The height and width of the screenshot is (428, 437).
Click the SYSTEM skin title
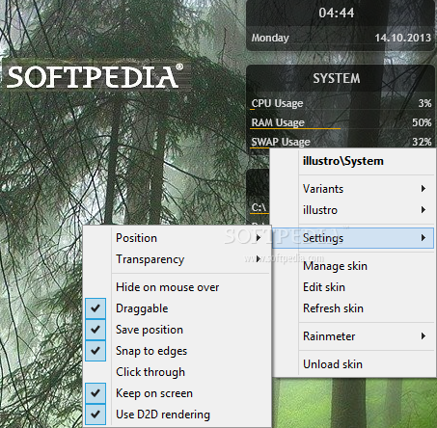coord(337,78)
